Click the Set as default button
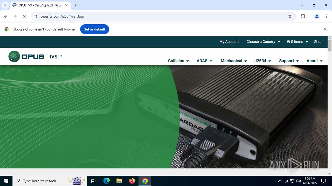 (x=95, y=29)
